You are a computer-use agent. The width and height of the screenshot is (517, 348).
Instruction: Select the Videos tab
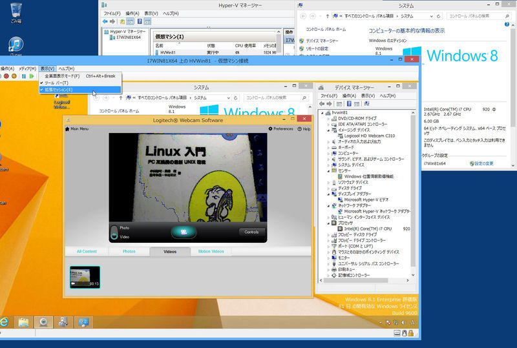pyautogui.click(x=170, y=251)
